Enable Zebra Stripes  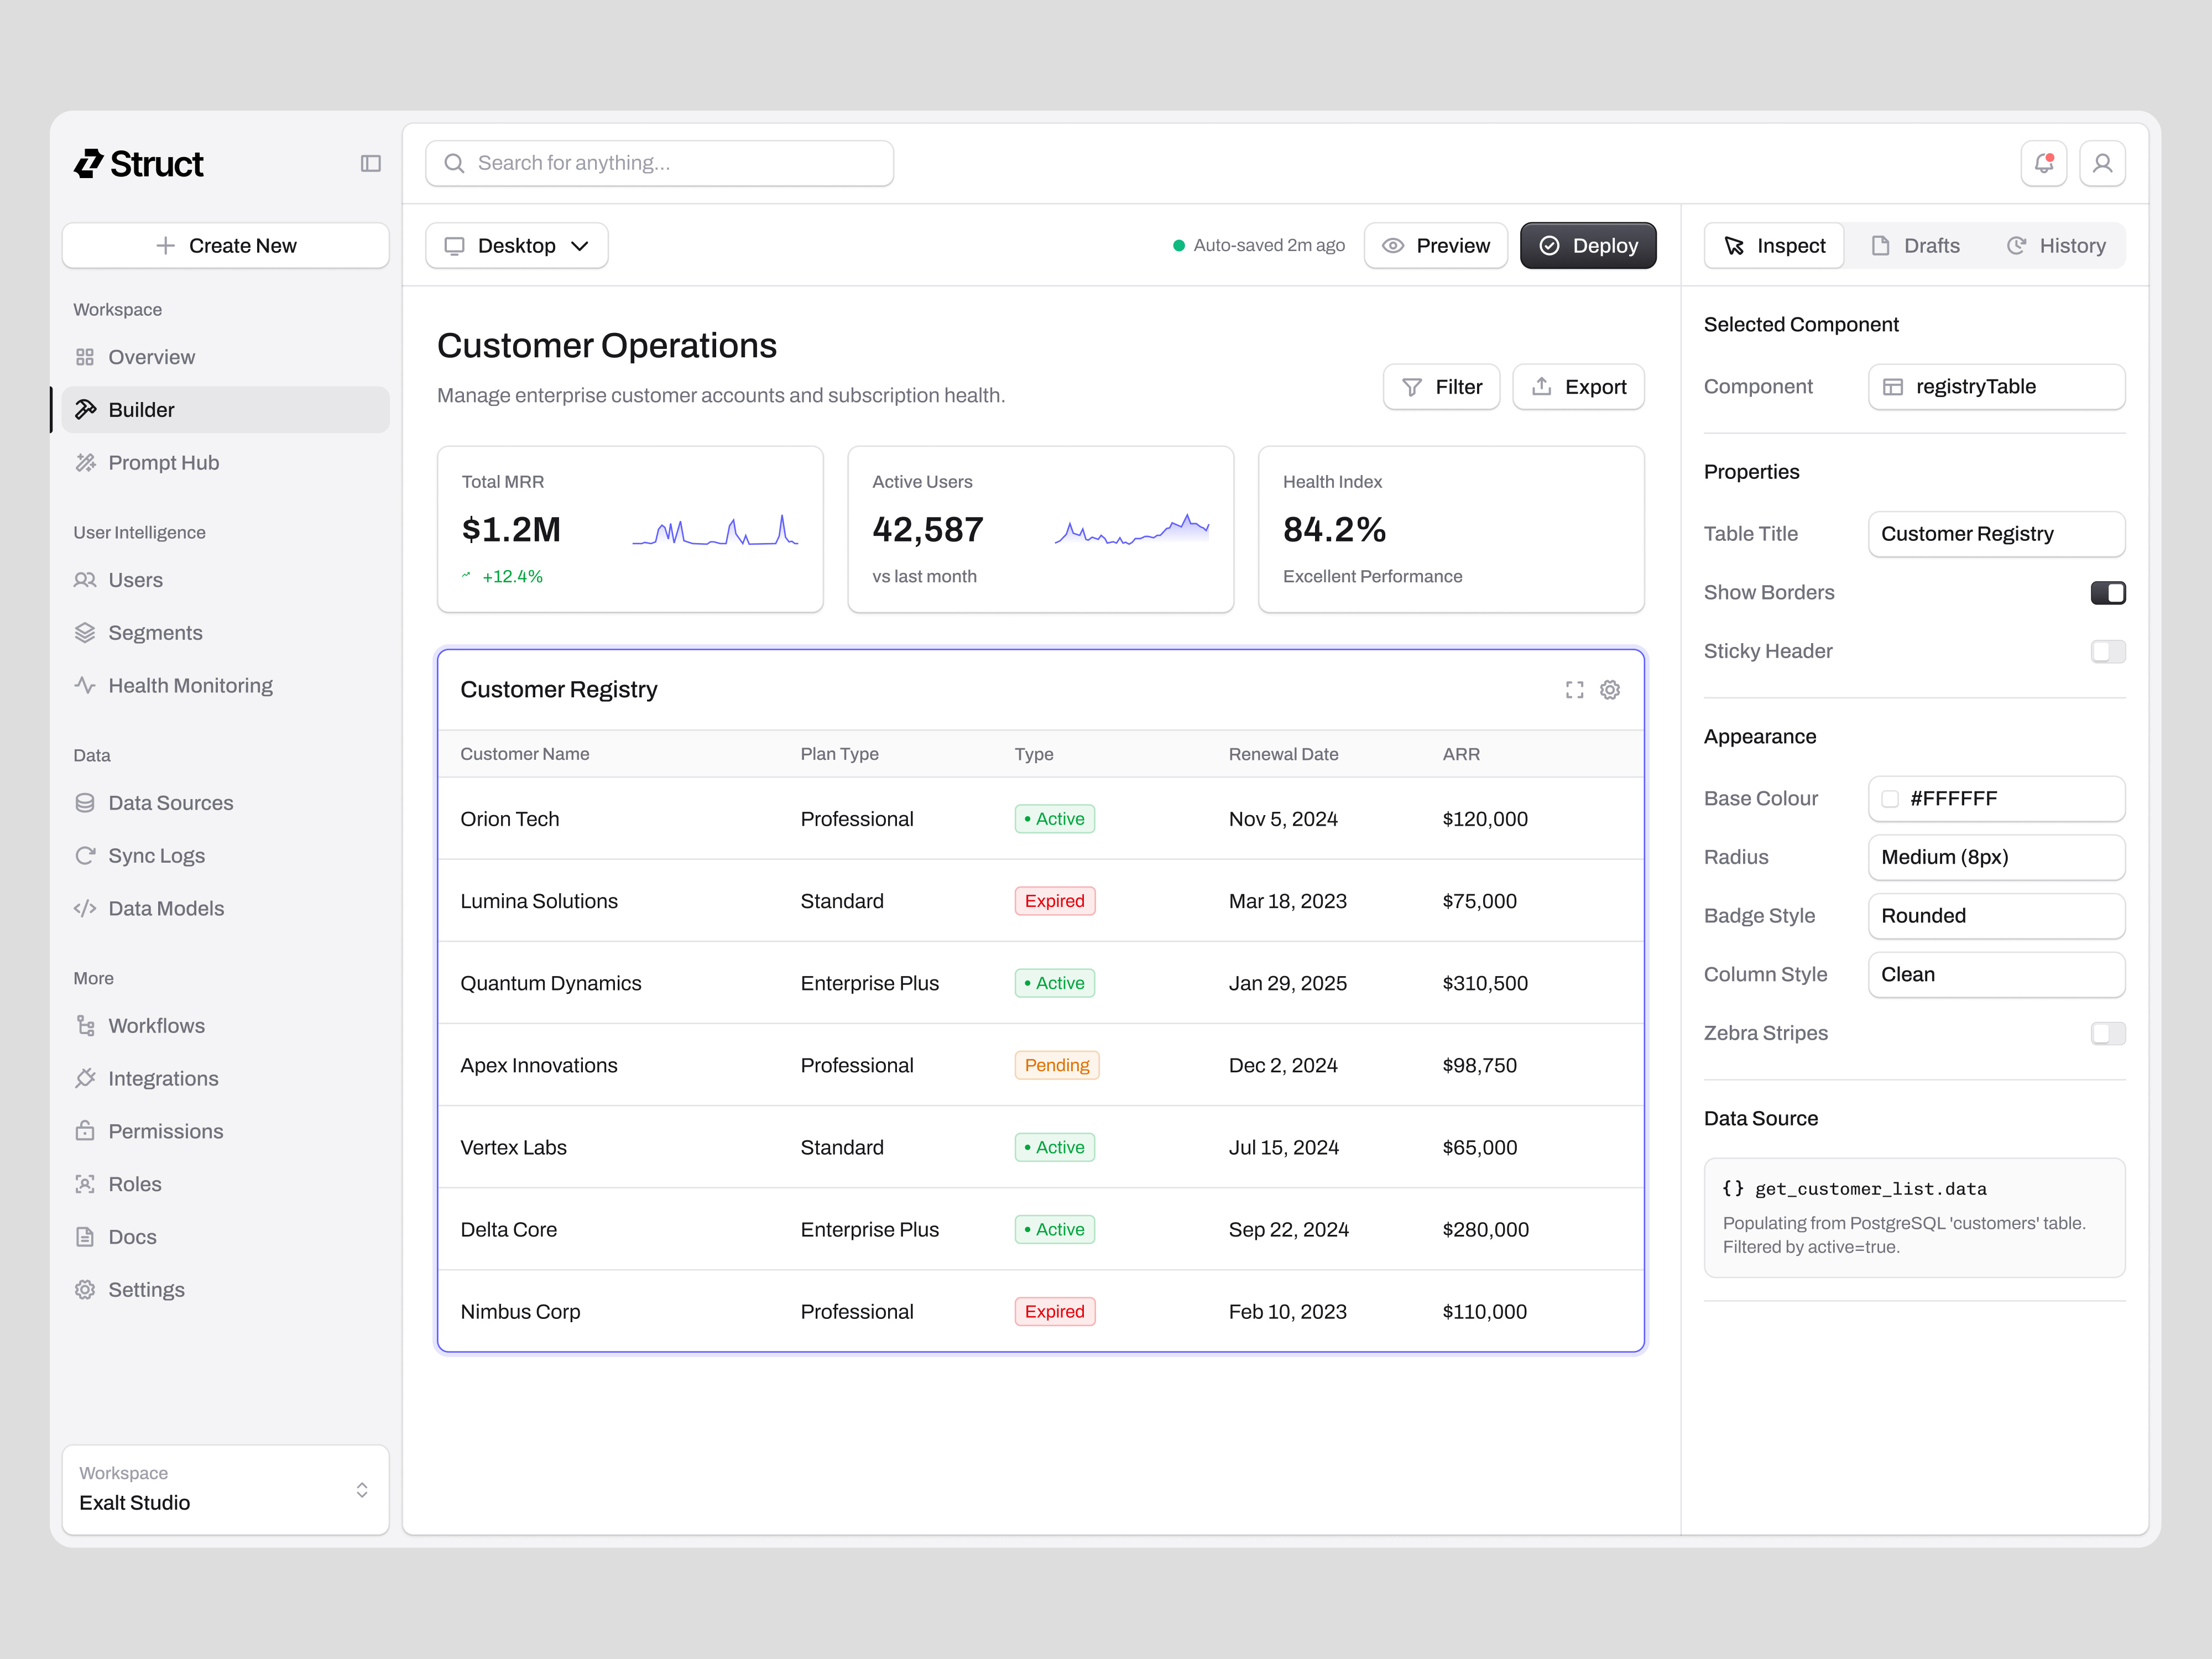pos(2108,1034)
